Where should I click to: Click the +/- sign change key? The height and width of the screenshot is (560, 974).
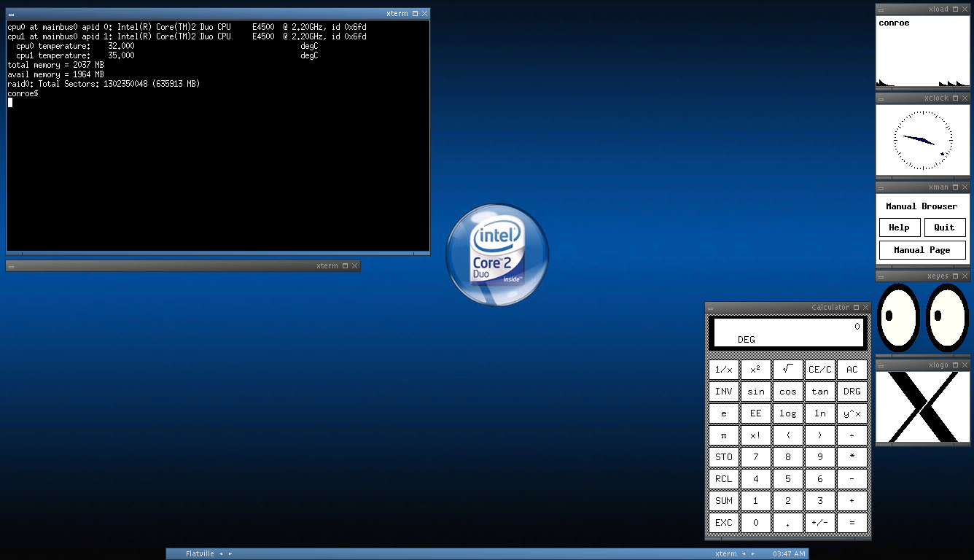click(820, 523)
